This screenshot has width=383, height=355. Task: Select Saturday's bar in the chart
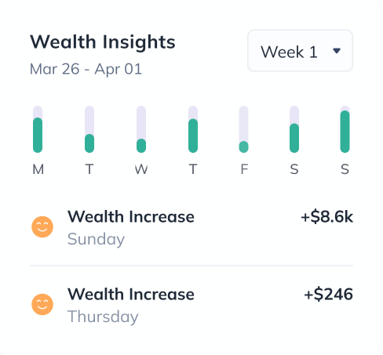point(294,129)
